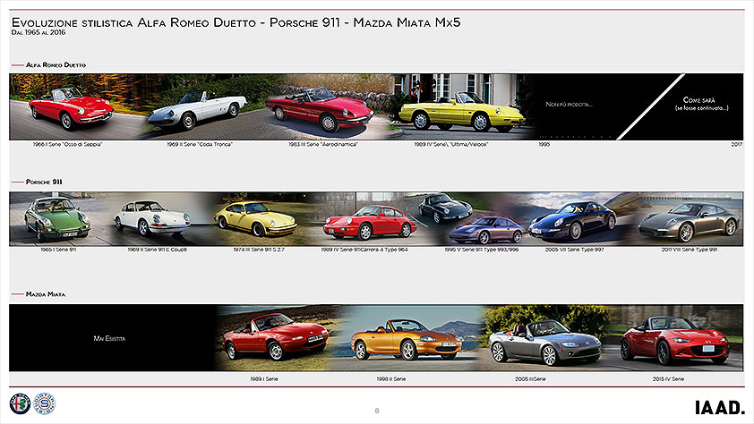The height and width of the screenshot is (424, 754).
Task: Click the page number 8 at bottom
Action: [x=377, y=410]
